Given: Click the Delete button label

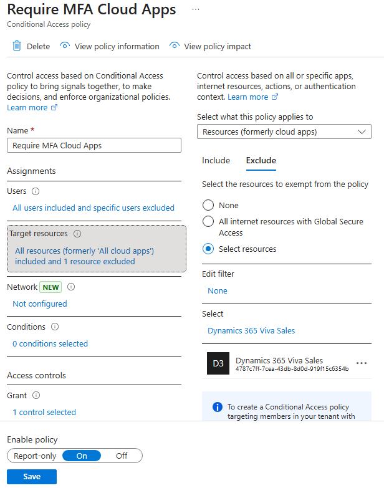Looking at the screenshot, I should (x=38, y=46).
